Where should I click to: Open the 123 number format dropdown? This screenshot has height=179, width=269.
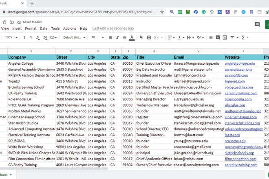coord(53,37)
